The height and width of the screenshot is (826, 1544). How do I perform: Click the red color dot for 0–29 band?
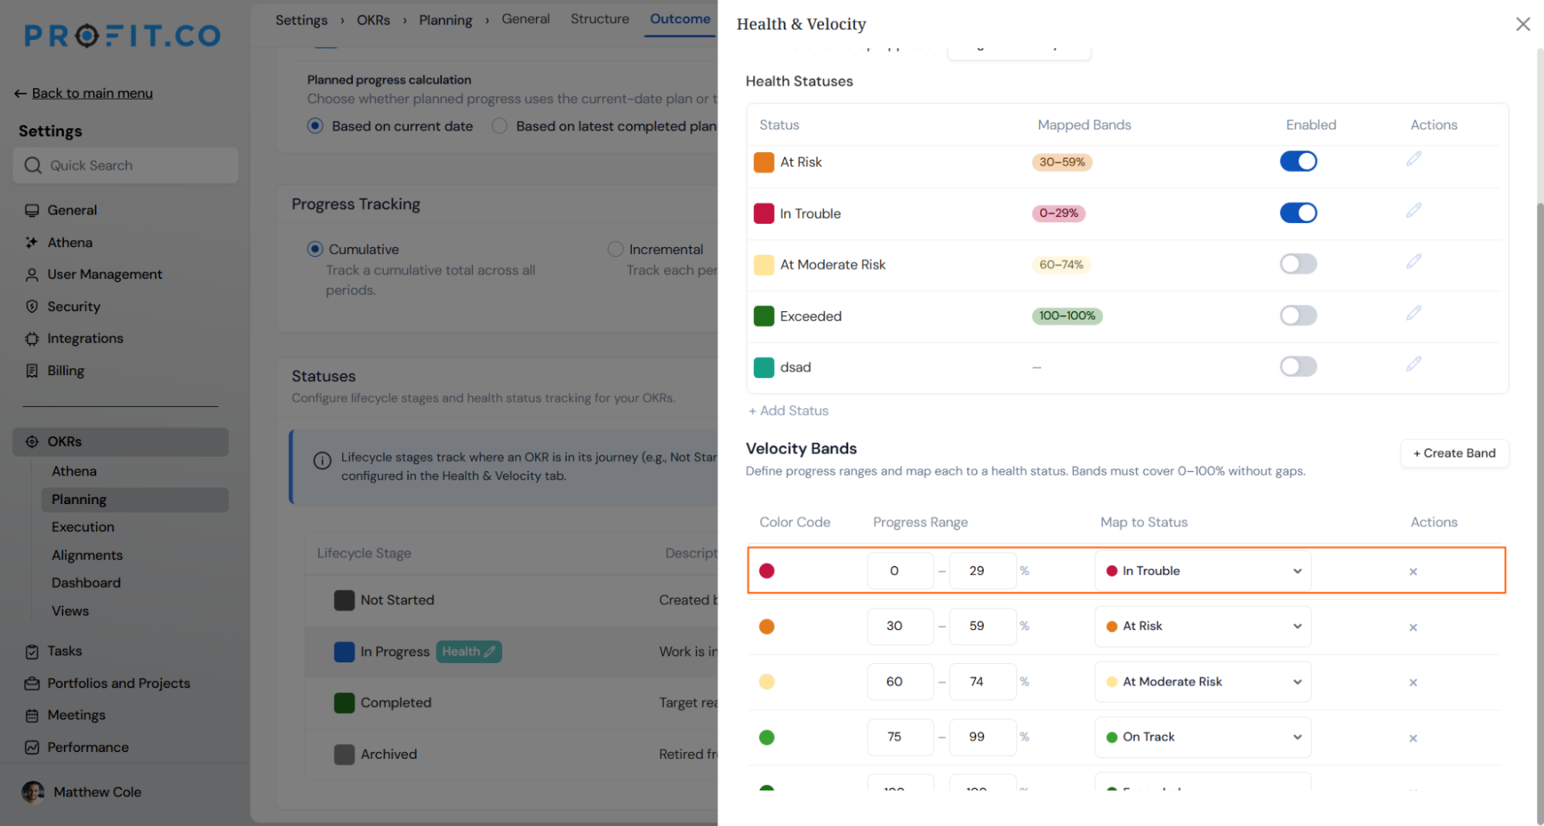[766, 570]
